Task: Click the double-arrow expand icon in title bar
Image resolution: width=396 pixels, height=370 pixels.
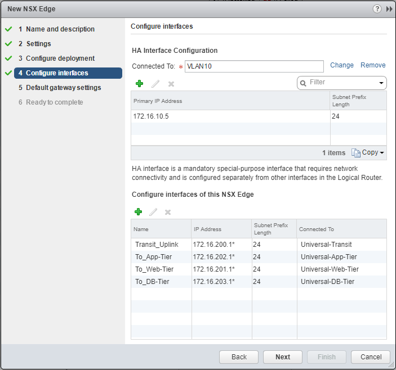Action: [389, 9]
